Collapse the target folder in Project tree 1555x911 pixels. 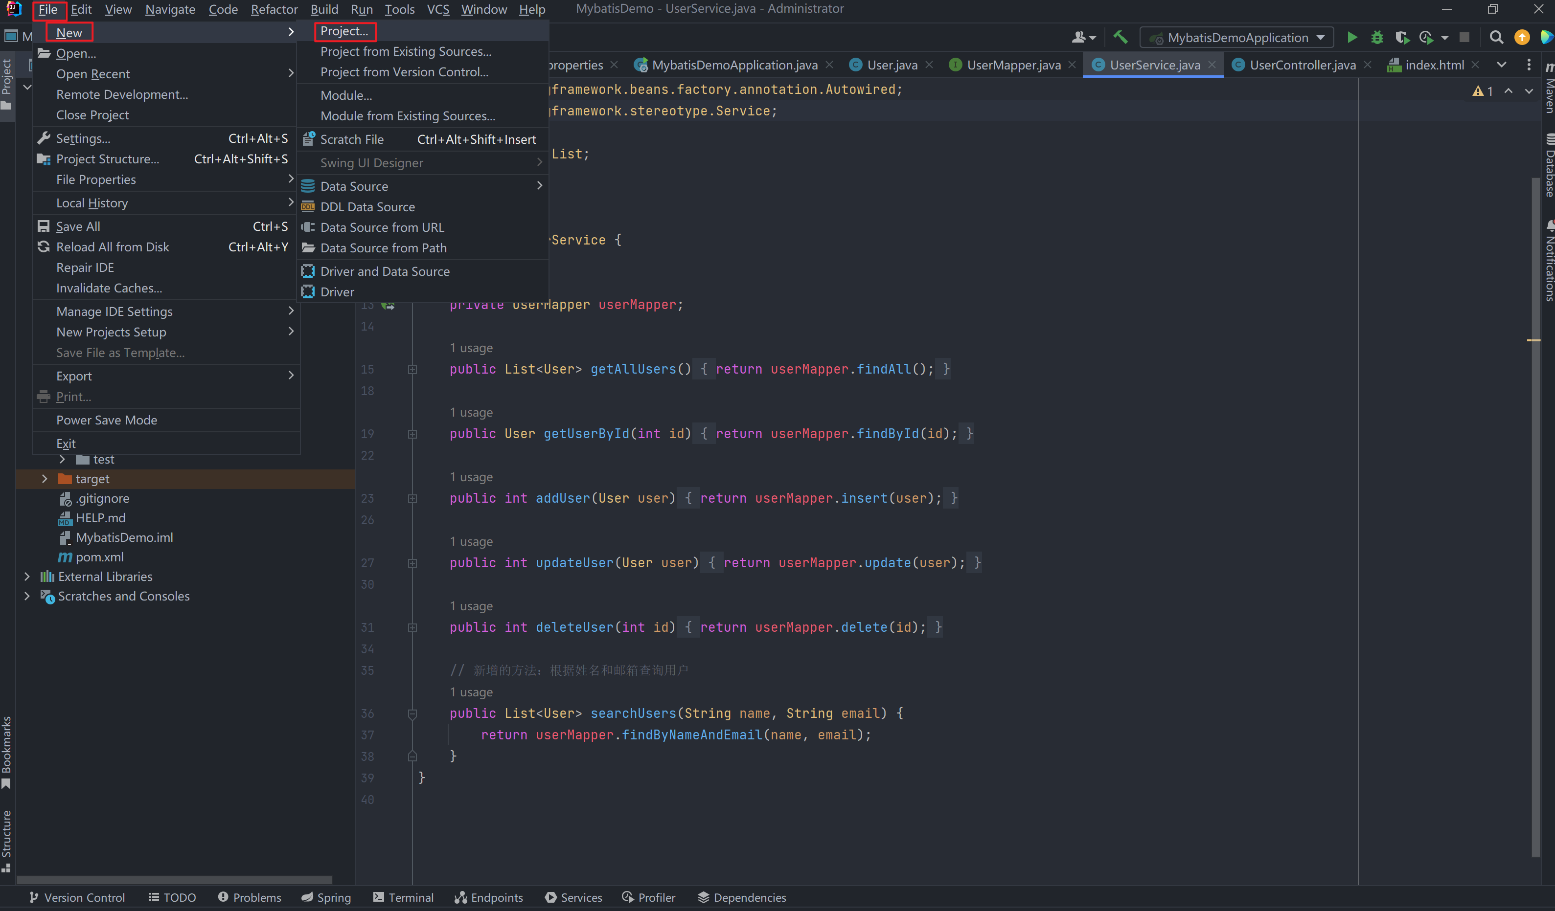(x=45, y=479)
